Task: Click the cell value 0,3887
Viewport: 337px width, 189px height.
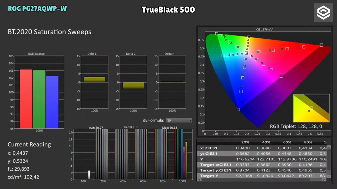Action: [x=285, y=148]
